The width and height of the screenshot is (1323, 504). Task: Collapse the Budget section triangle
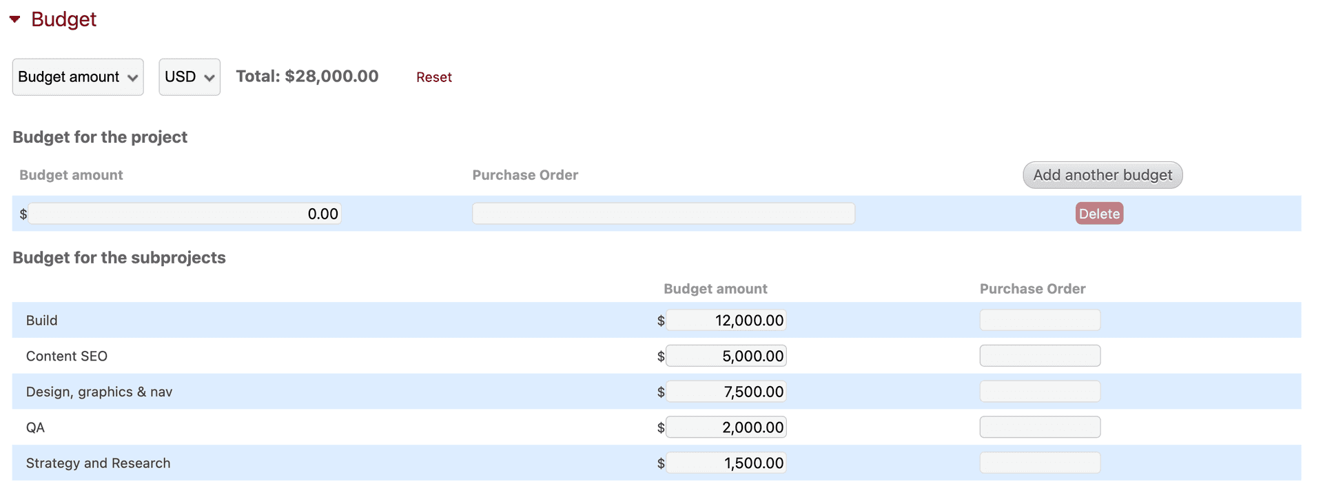point(14,19)
